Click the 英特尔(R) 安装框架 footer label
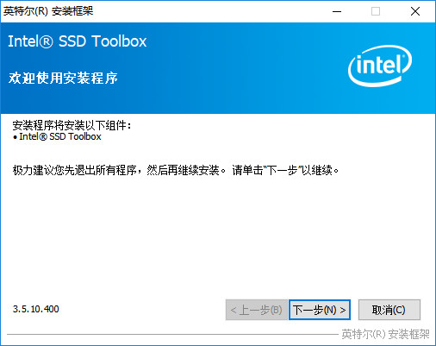436x346 pixels. click(x=385, y=334)
